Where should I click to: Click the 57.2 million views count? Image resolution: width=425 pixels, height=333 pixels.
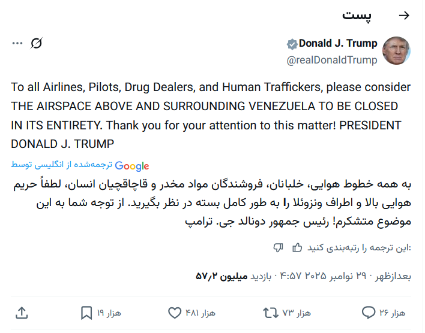tap(222, 276)
